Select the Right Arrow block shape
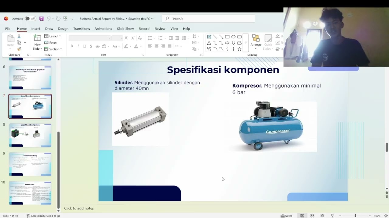This screenshot has height=218, width=389. pyautogui.click(x=227, y=43)
